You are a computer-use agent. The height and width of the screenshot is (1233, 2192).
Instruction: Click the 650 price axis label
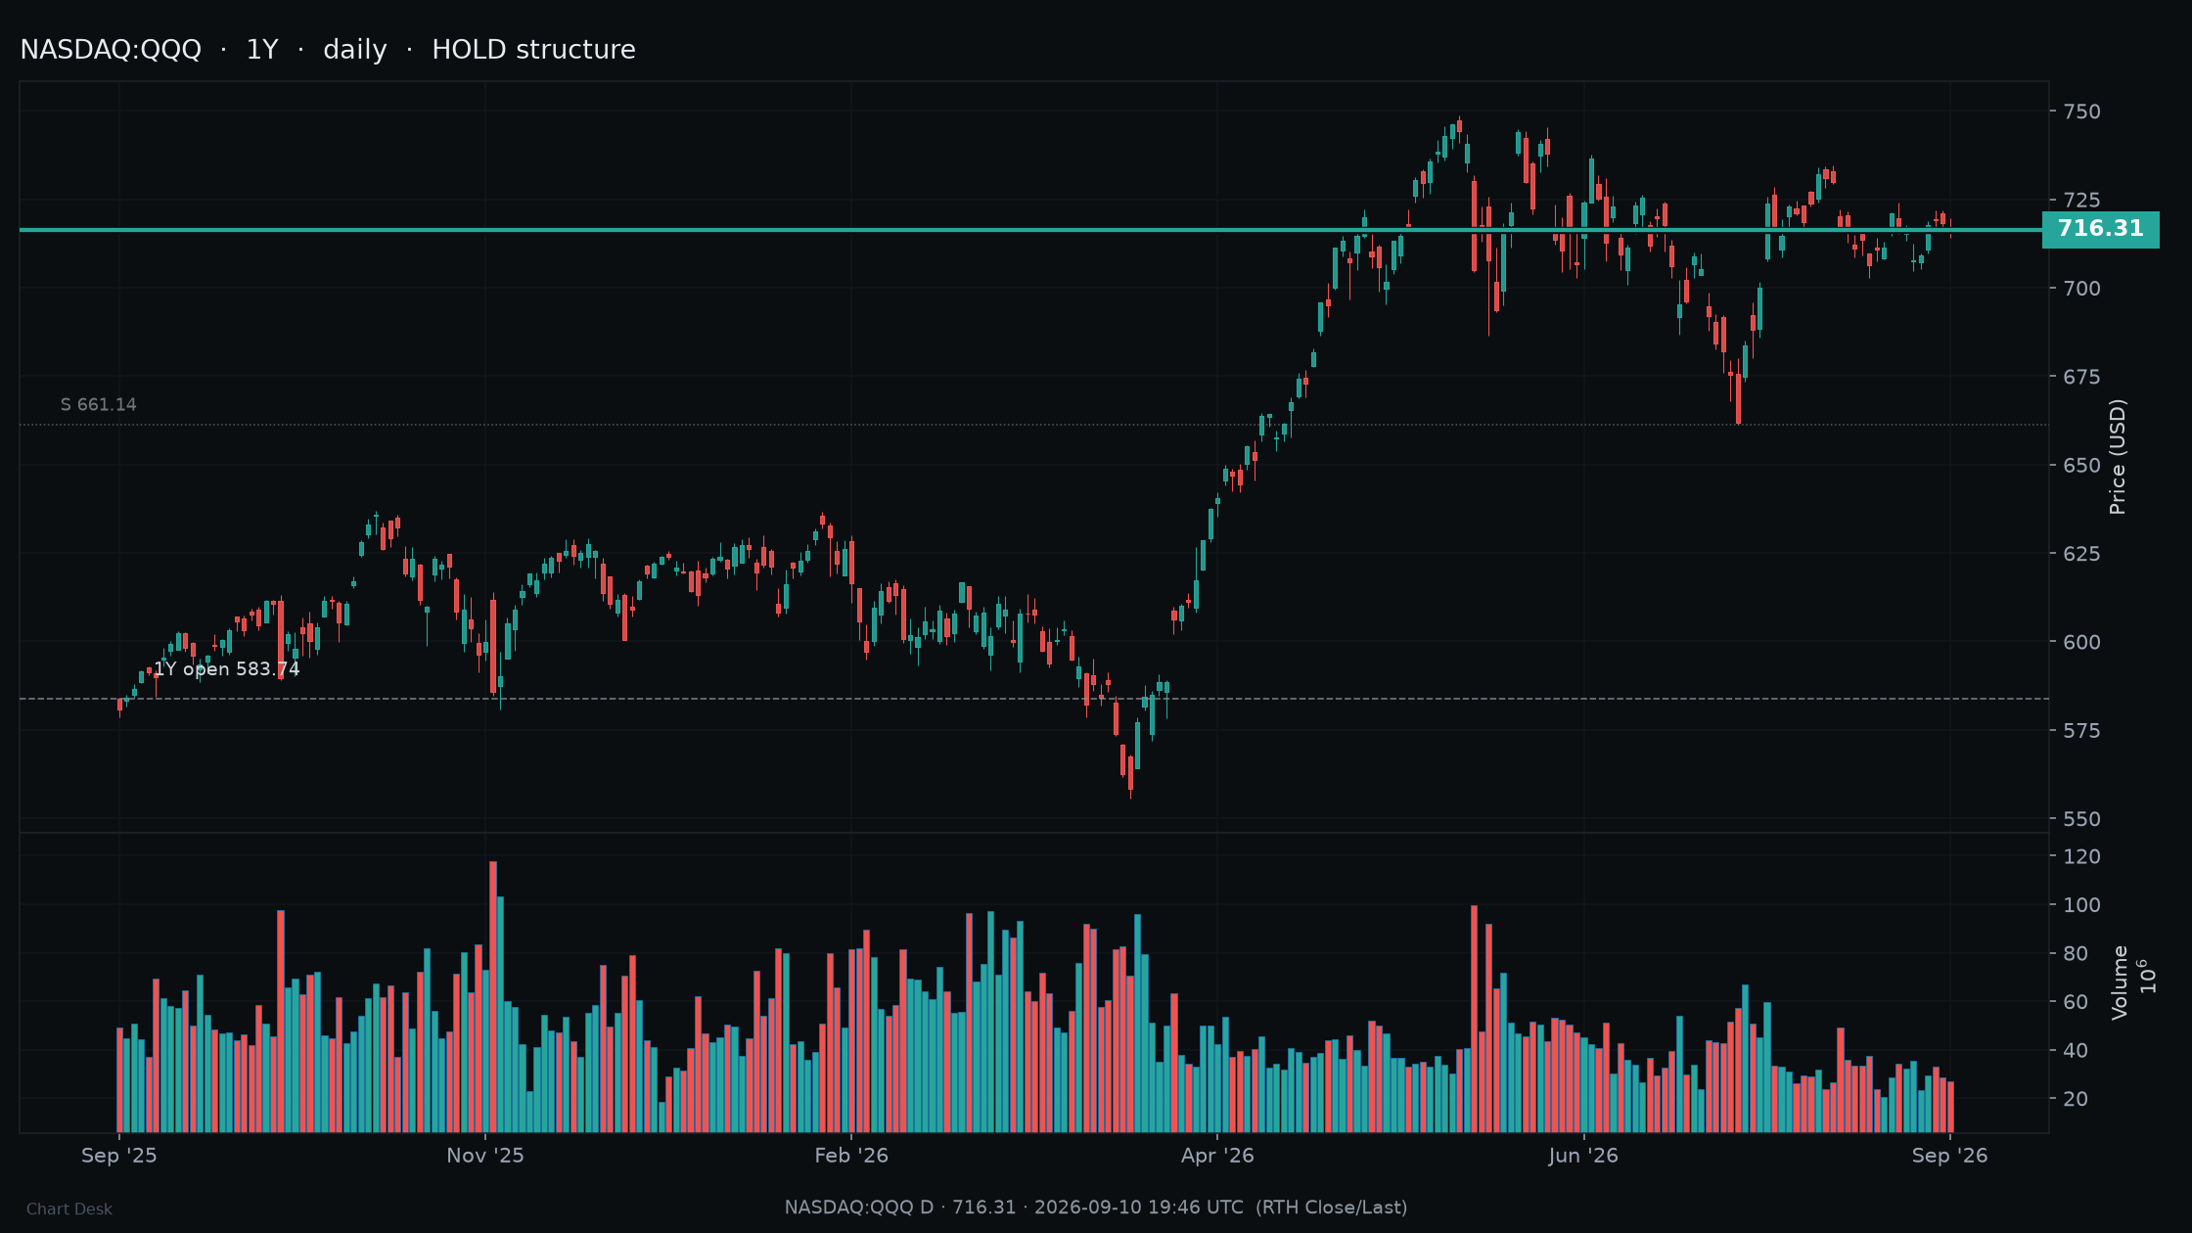click(2082, 465)
